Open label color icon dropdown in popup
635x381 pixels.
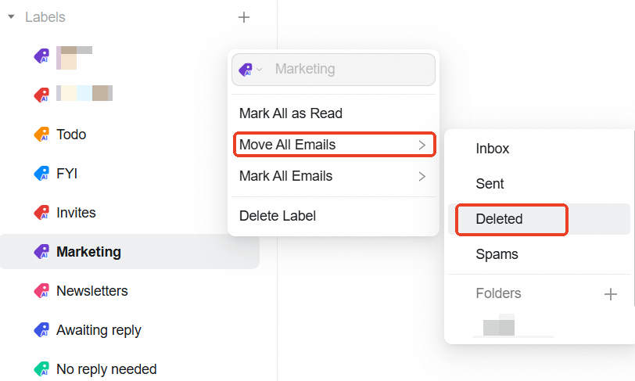coord(250,70)
